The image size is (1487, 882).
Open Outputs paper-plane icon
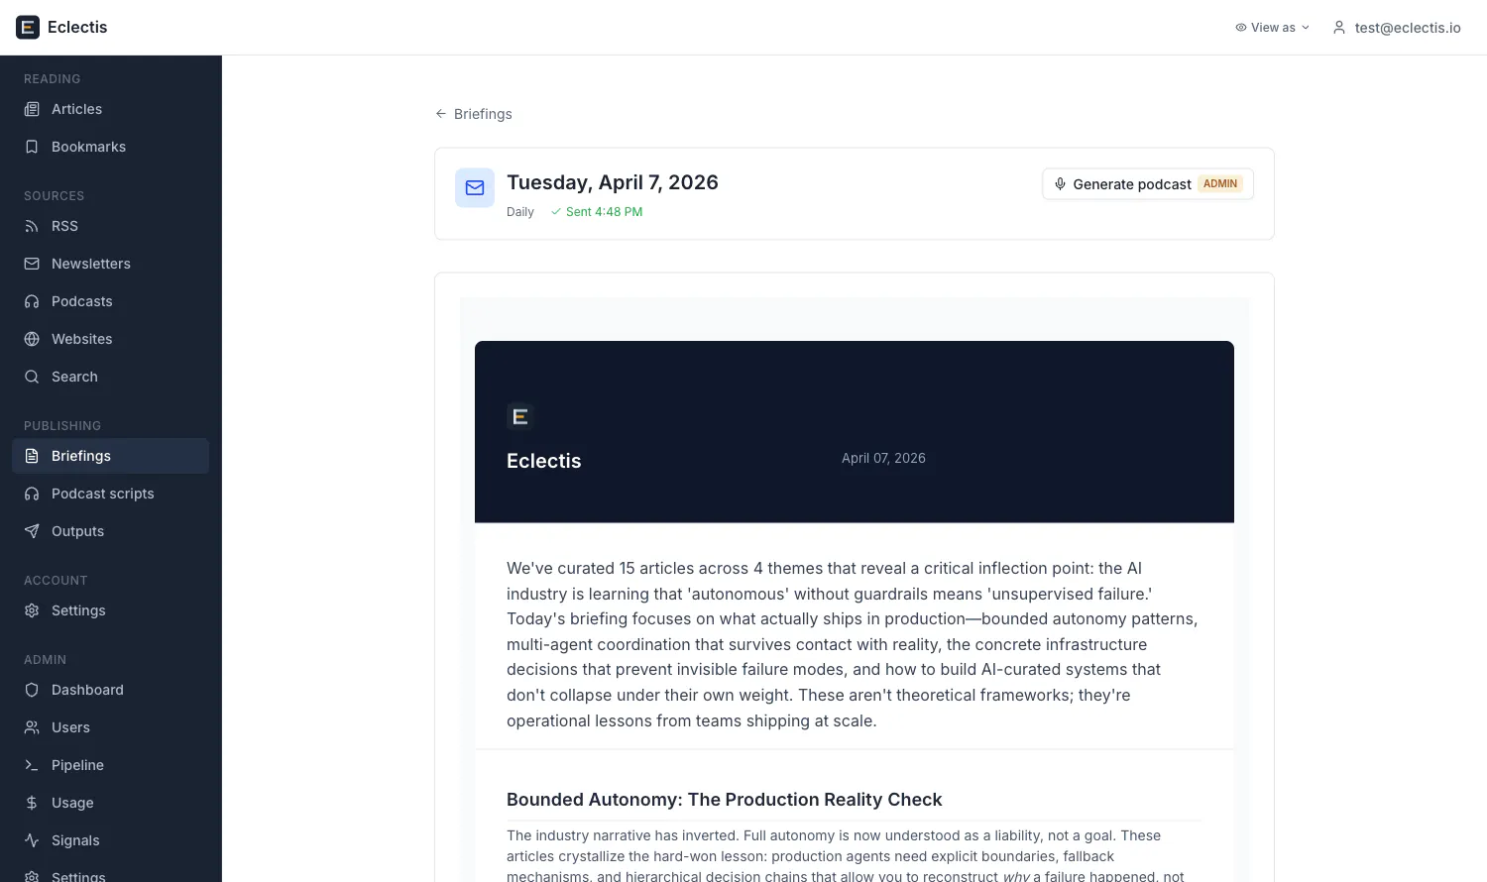coord(32,531)
